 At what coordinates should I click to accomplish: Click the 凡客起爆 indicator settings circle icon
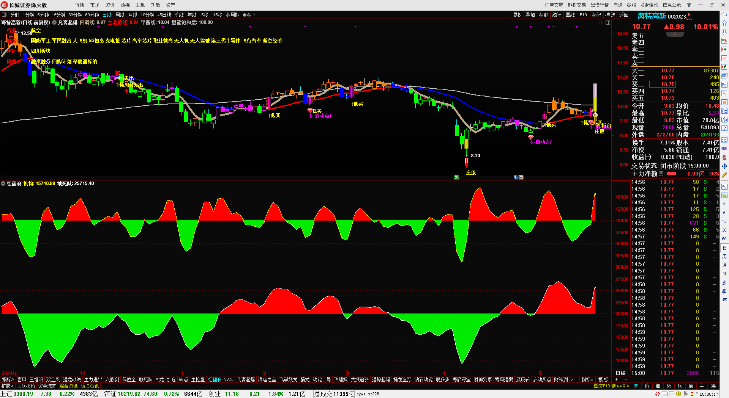tap(54, 22)
